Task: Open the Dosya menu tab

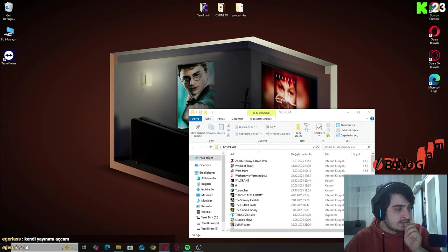Action: pos(195,119)
